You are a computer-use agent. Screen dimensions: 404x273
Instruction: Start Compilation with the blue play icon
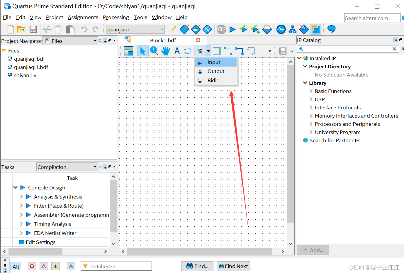click(x=232, y=29)
